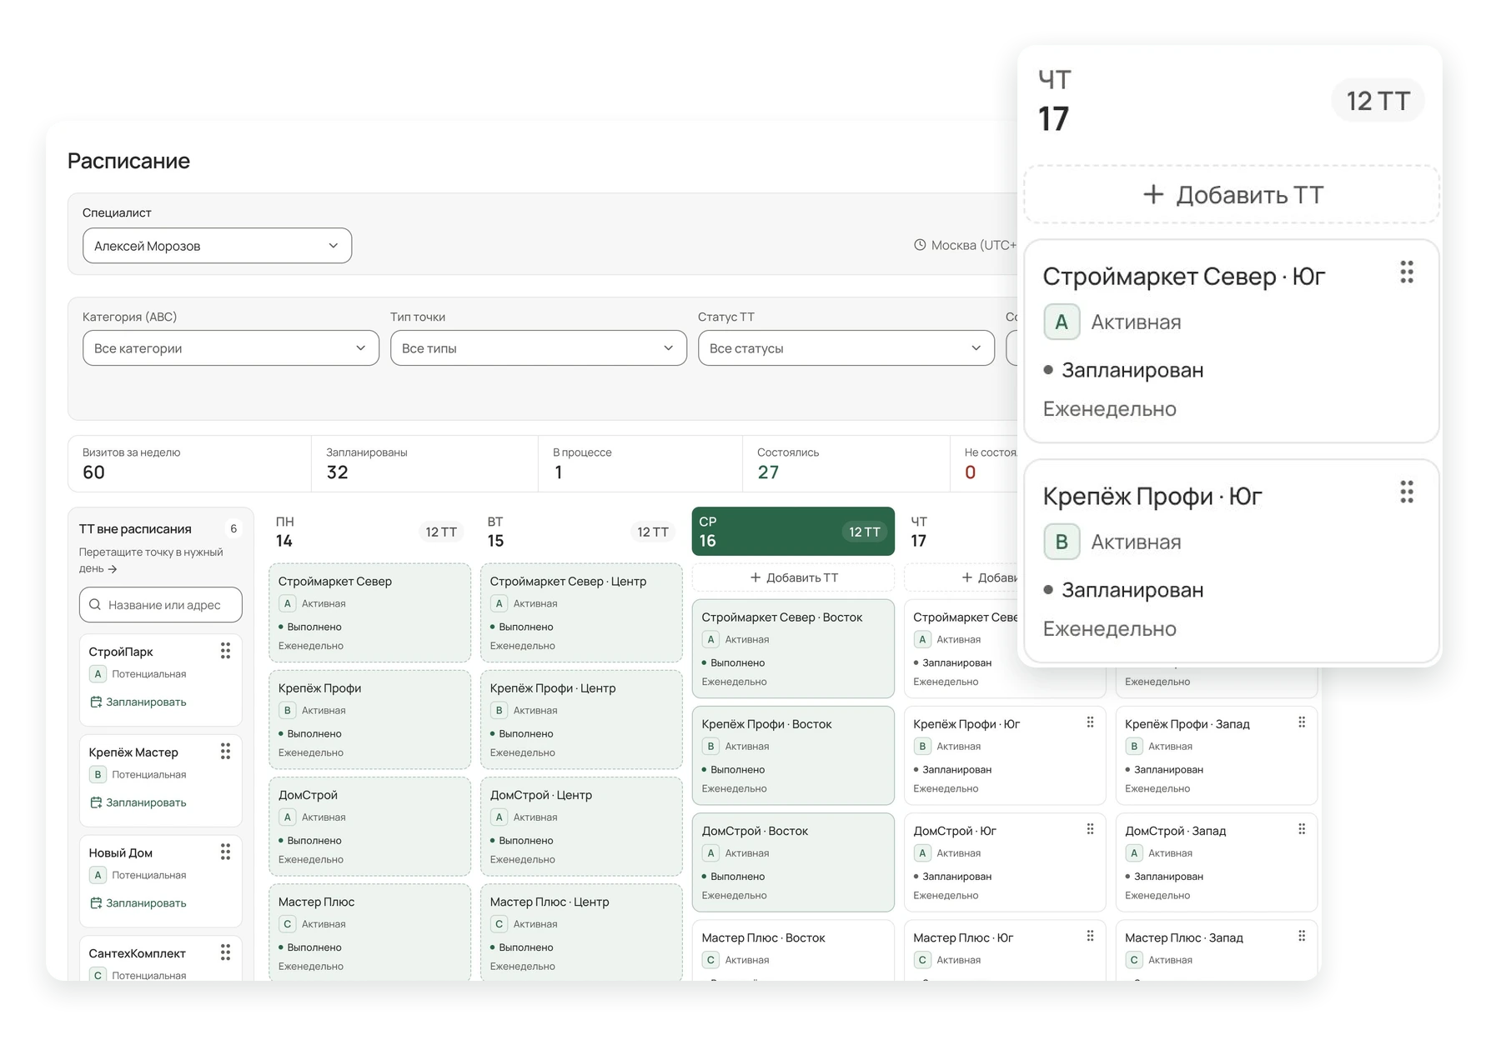Open the Специалист dropdown Алексей Морозов
The width and height of the screenshot is (1501, 1050).
[x=217, y=246]
